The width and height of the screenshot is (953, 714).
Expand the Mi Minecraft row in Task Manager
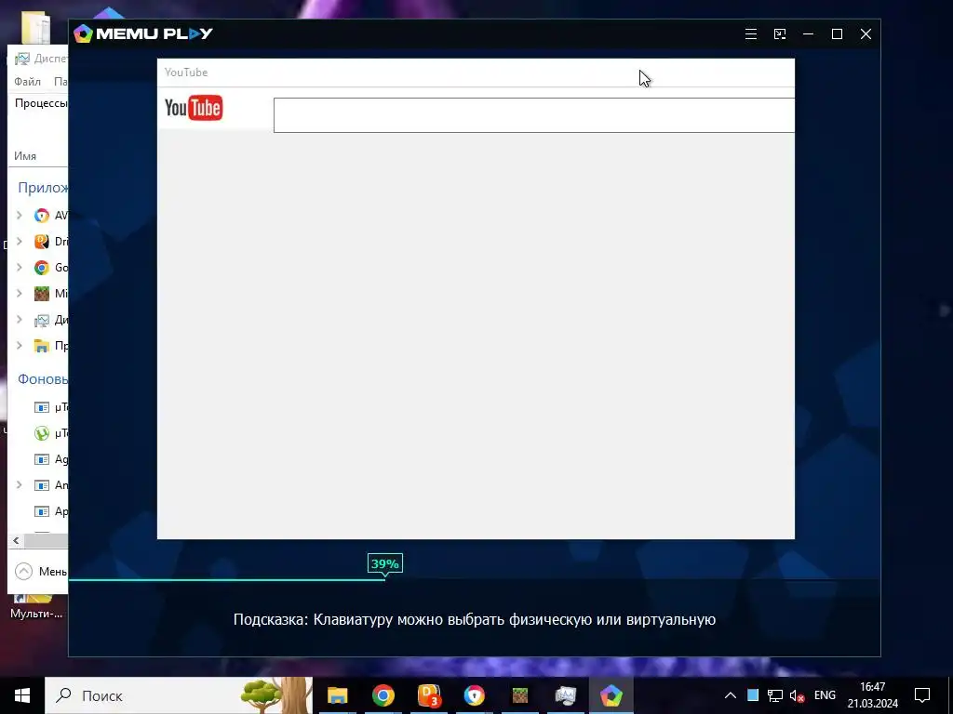pyautogui.click(x=20, y=293)
